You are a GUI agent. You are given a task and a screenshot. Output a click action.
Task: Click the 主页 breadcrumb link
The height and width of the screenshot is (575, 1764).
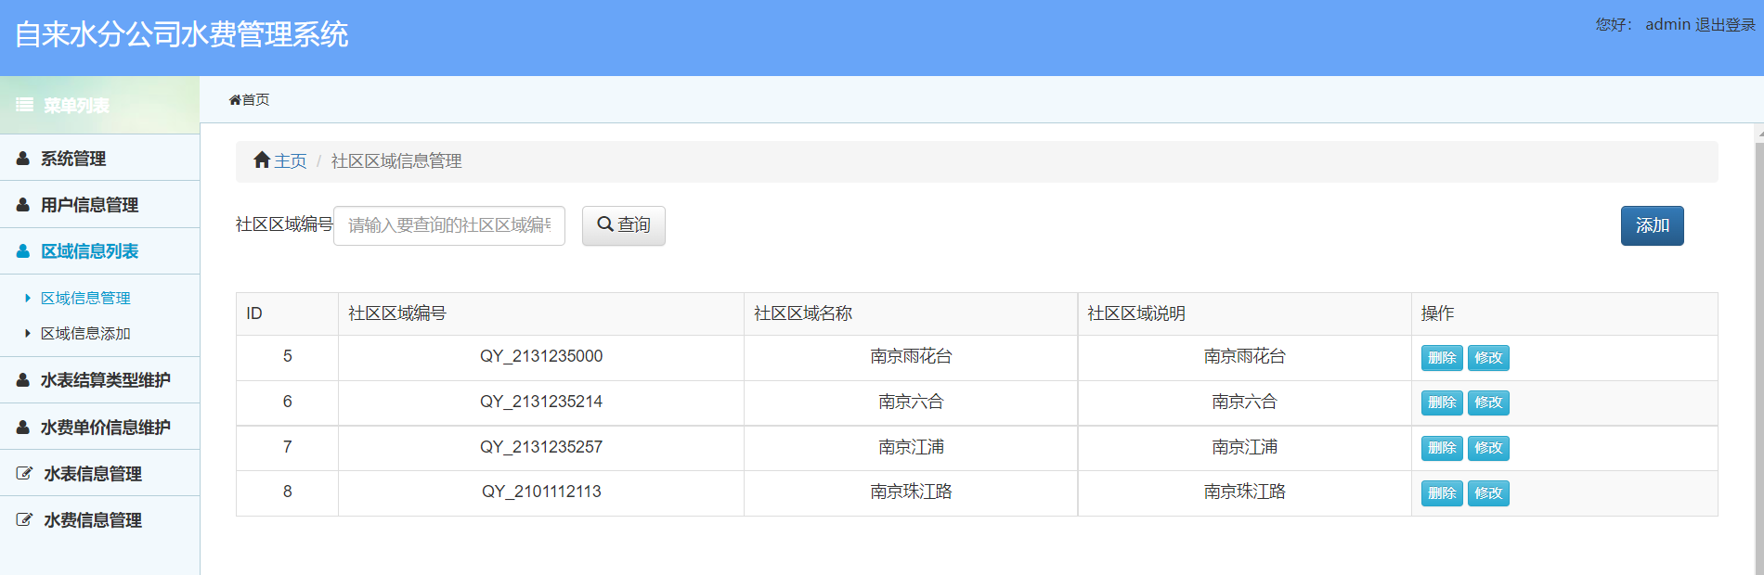point(291,160)
